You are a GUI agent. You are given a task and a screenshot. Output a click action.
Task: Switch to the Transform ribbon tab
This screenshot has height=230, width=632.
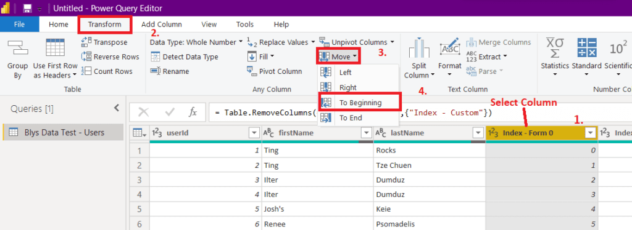[105, 25]
